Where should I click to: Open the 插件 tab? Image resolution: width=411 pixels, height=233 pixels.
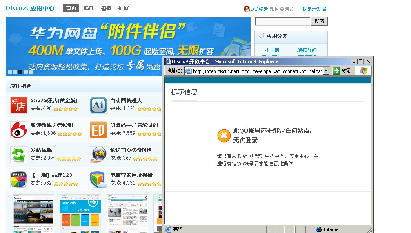pos(89,8)
